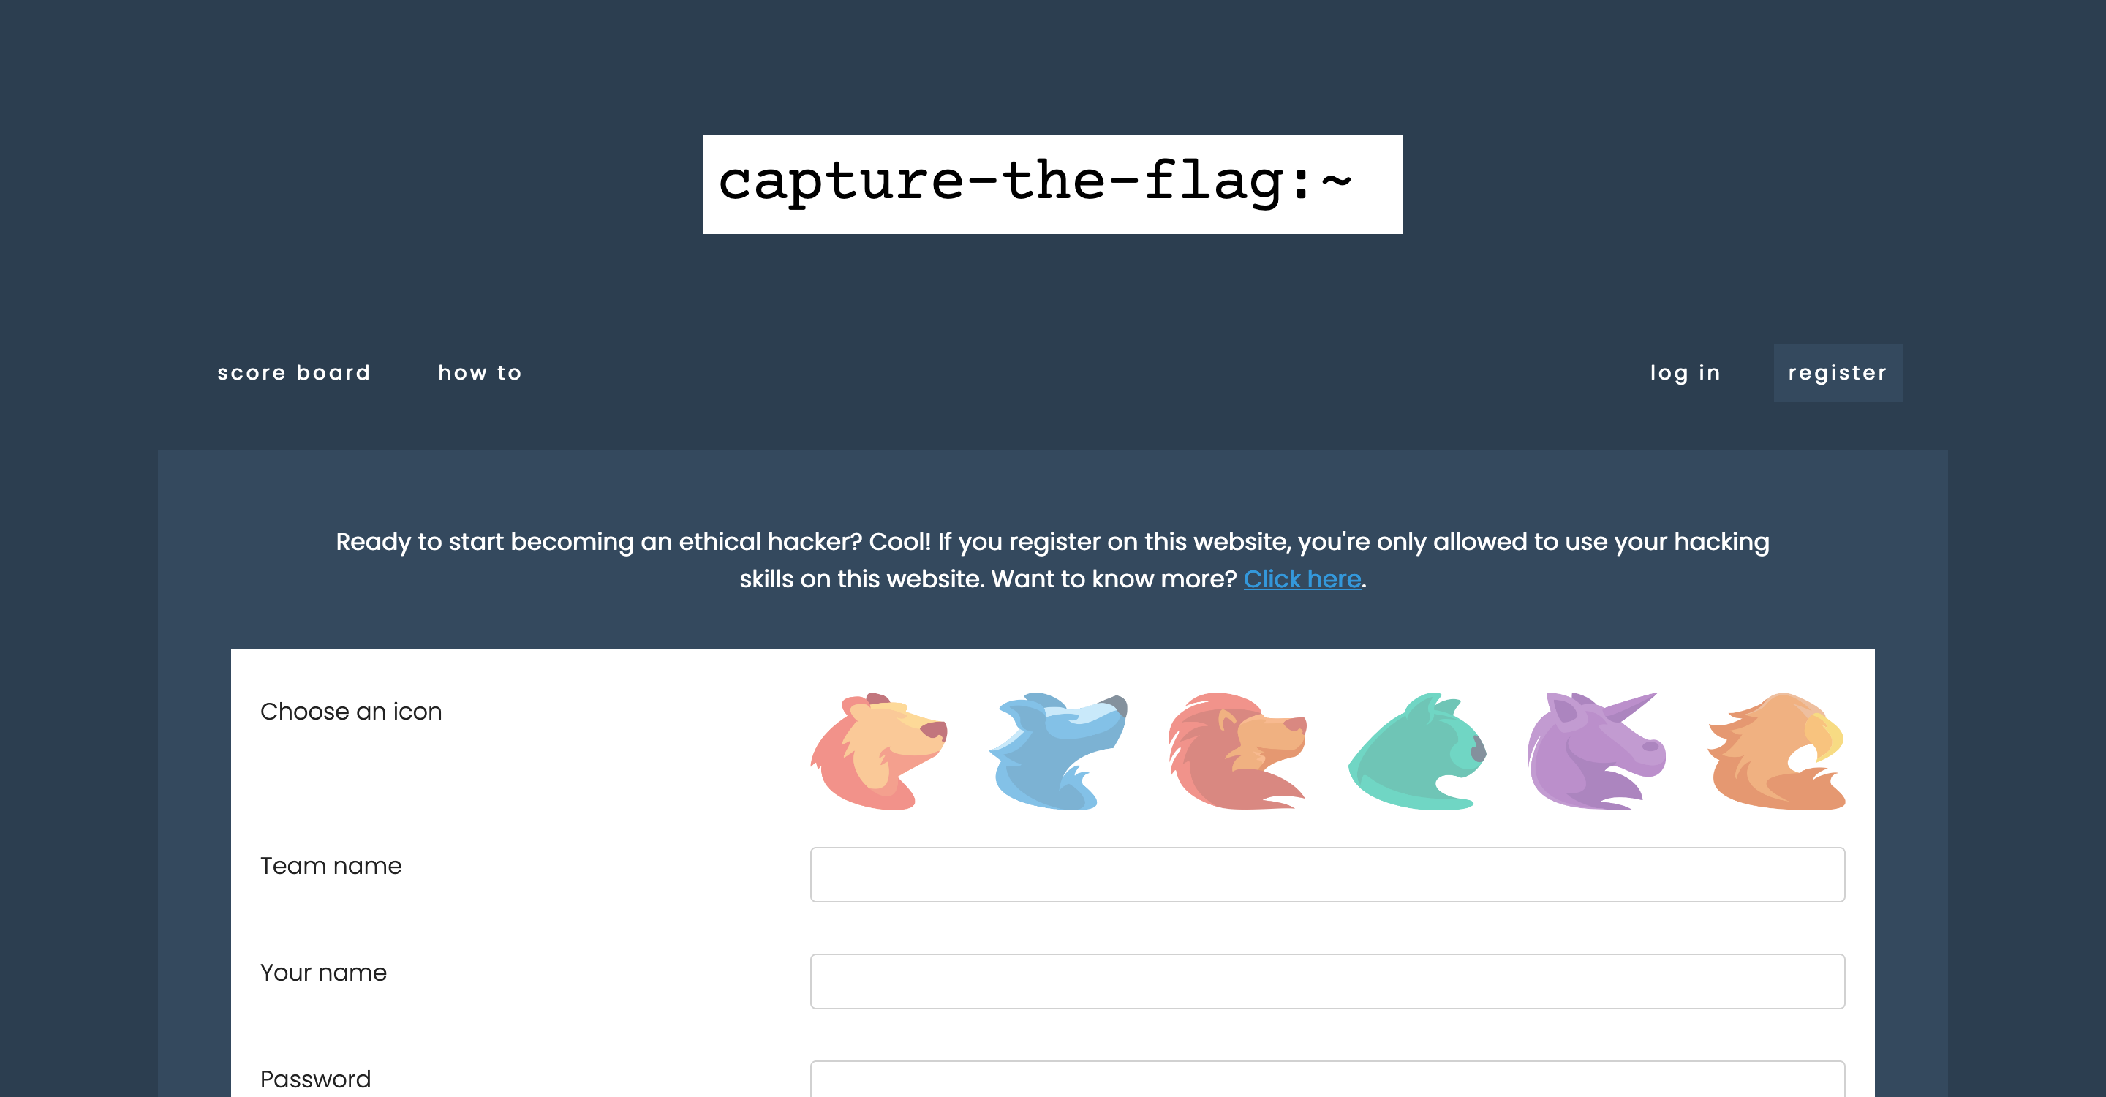Click the register button

point(1838,372)
